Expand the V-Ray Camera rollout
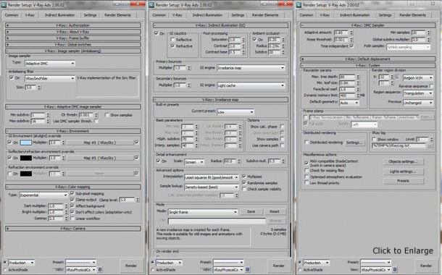442x275 pixels. click(73, 229)
